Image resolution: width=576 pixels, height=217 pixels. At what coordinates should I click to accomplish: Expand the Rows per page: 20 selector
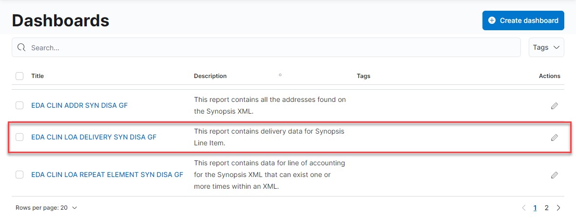pyautogui.click(x=46, y=208)
